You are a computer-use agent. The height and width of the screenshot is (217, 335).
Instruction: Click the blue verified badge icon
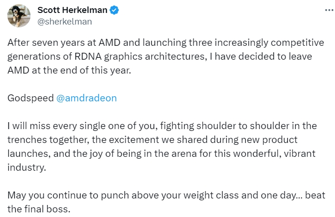[x=114, y=10]
